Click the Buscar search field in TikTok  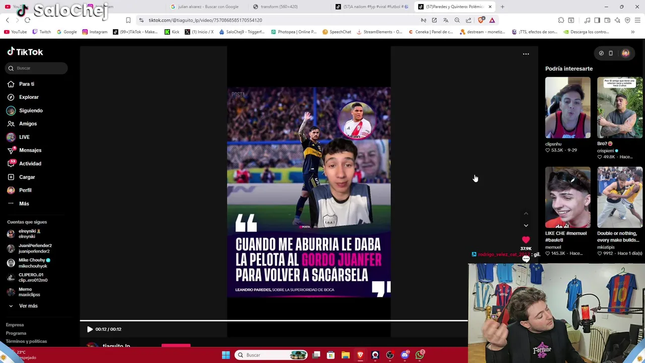[37, 68]
